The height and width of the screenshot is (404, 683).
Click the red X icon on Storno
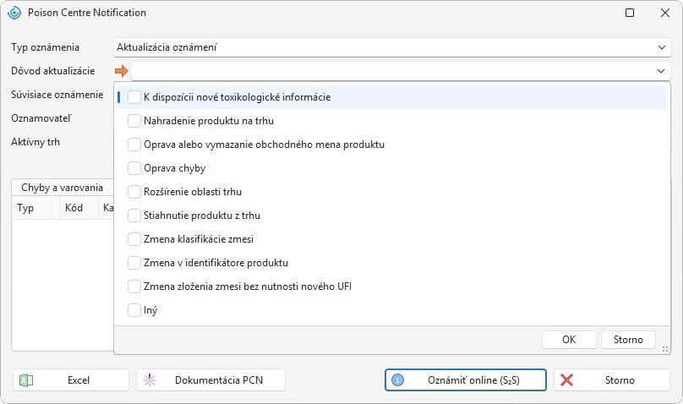(x=566, y=380)
